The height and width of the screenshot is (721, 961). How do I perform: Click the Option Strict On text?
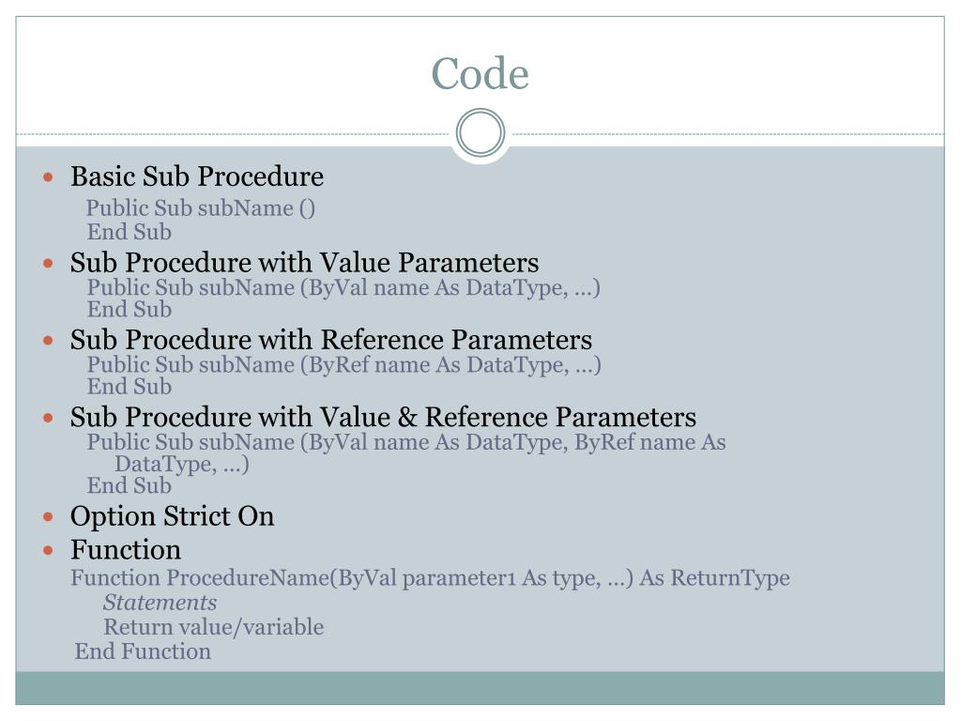pos(173,516)
